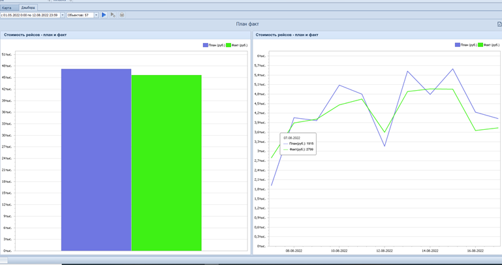Image resolution: width=502 pixels, height=265 pixels.
Task: Click the 5,7тыс. label on line chart axis
Action: 260,66
